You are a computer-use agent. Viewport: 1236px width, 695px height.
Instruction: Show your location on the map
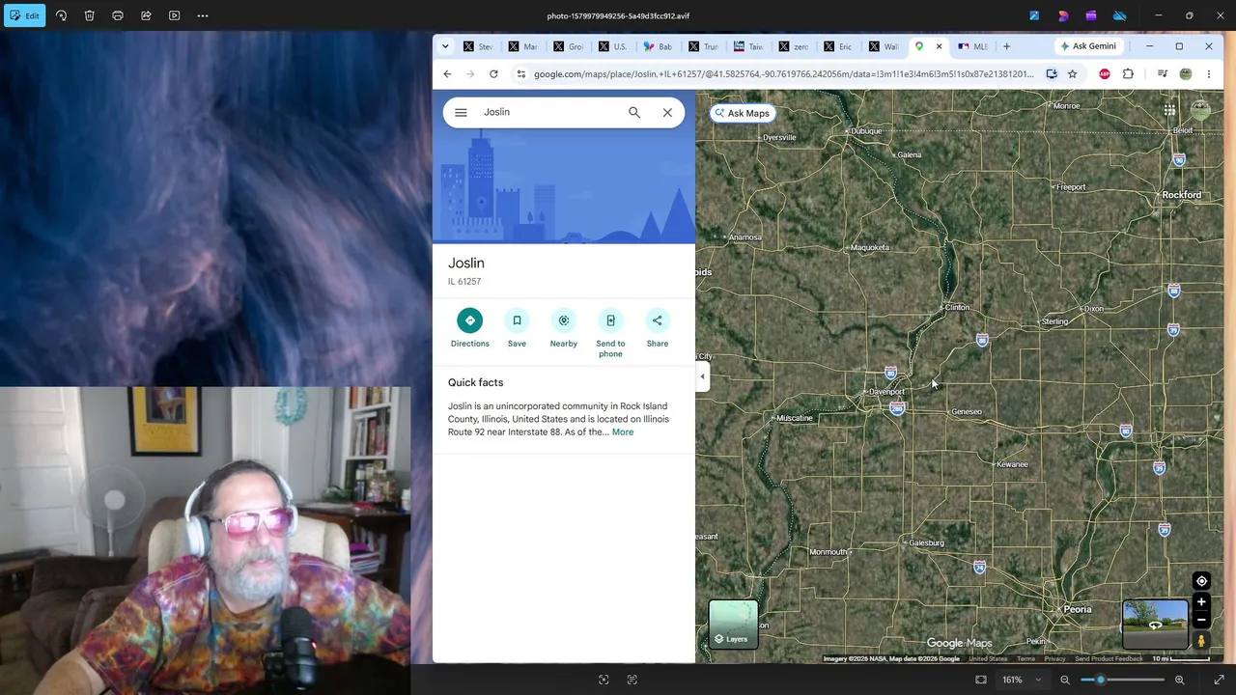(x=1201, y=581)
